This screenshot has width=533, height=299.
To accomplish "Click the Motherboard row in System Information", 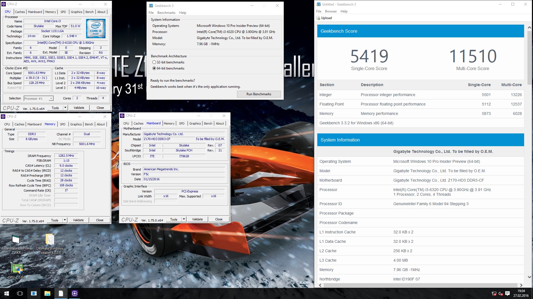I will [421, 180].
